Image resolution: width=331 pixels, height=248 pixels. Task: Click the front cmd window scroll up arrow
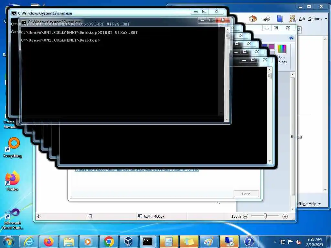click(227, 30)
